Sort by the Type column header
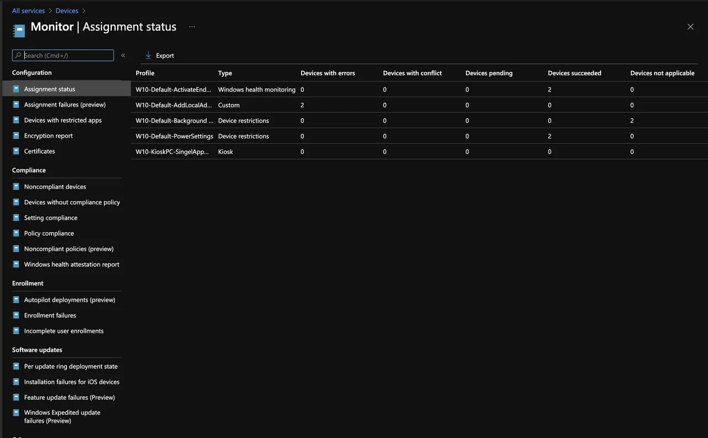The image size is (708, 438). (225, 73)
